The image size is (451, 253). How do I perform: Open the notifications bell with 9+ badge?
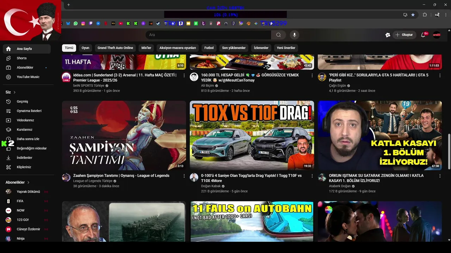coord(423,35)
